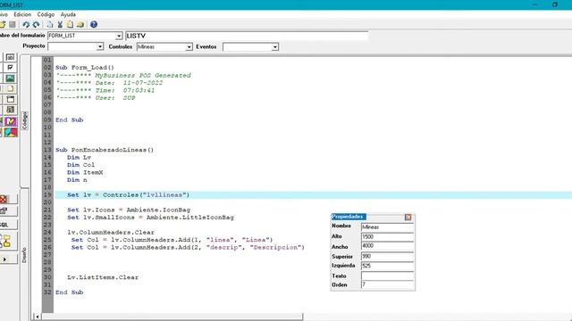Click the 'Dim Col' code line
This screenshot has height=321, width=572.
point(80,165)
